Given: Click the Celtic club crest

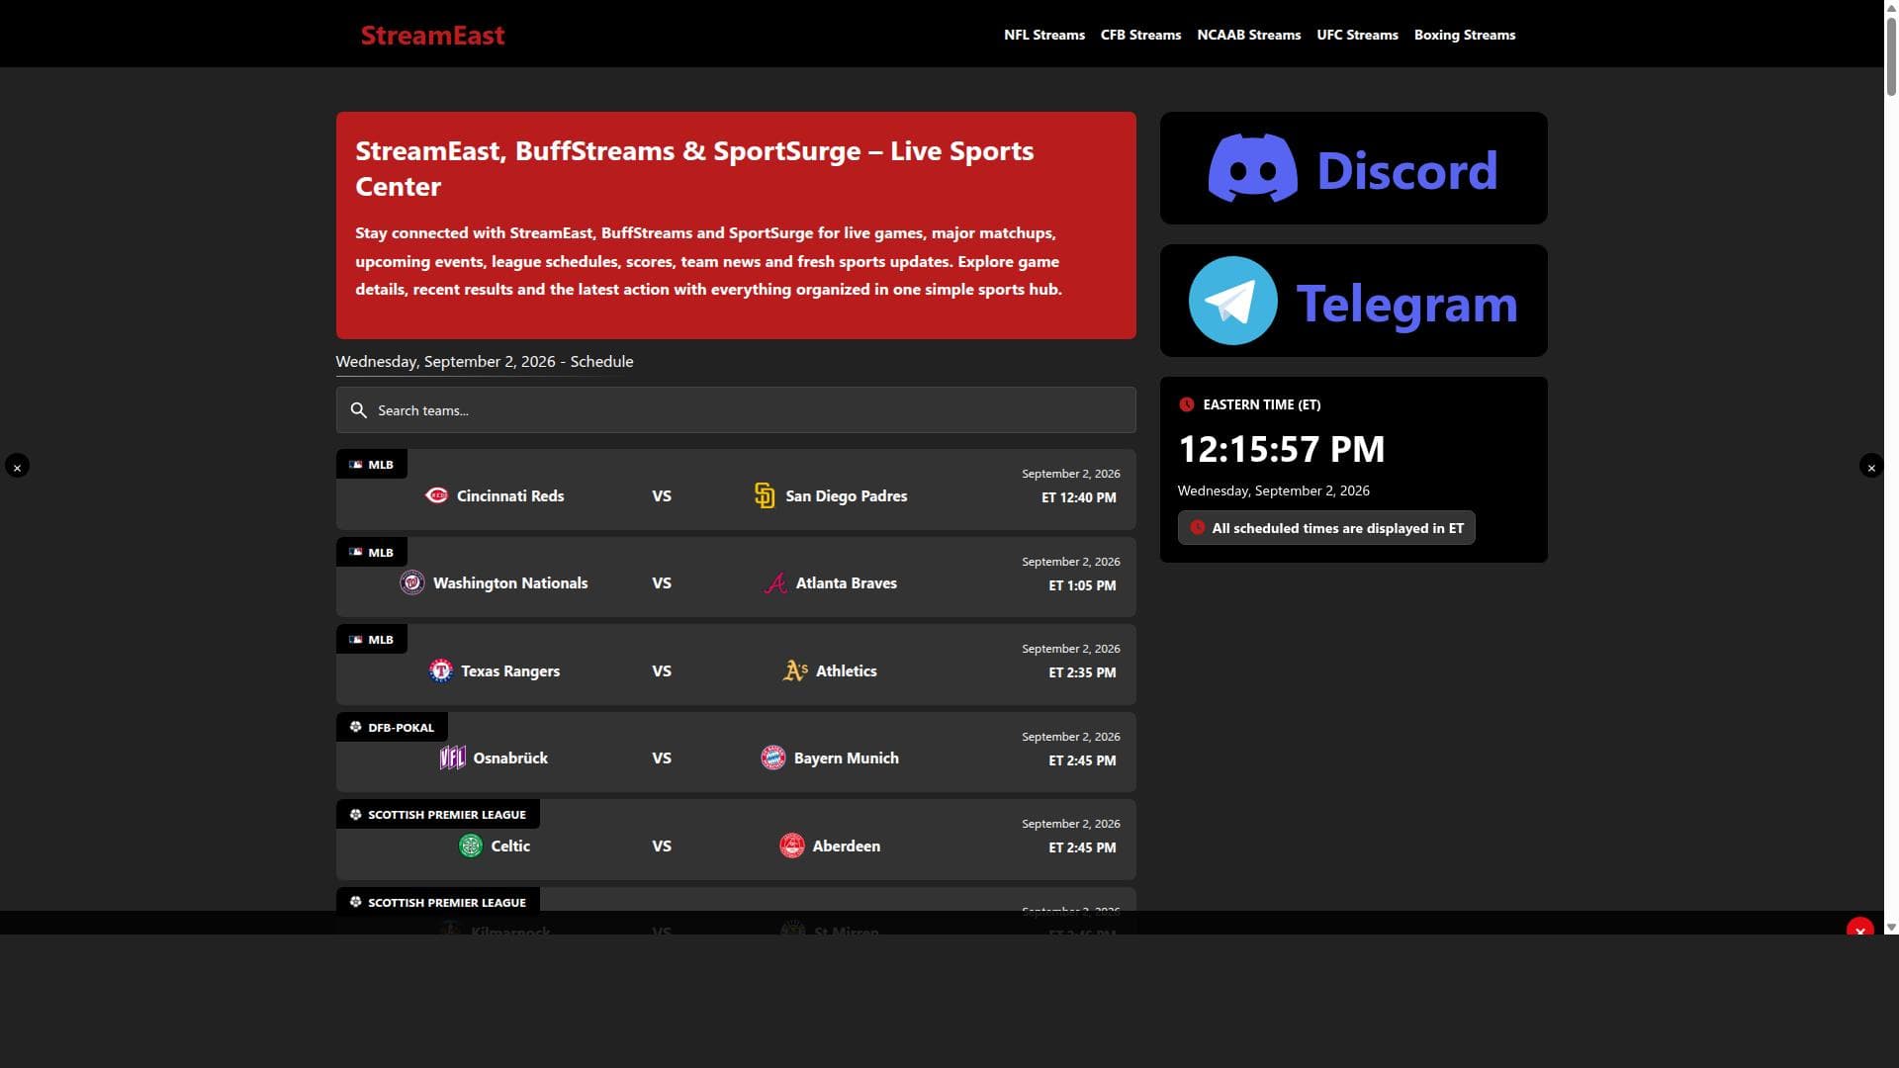Looking at the screenshot, I should [x=471, y=845].
